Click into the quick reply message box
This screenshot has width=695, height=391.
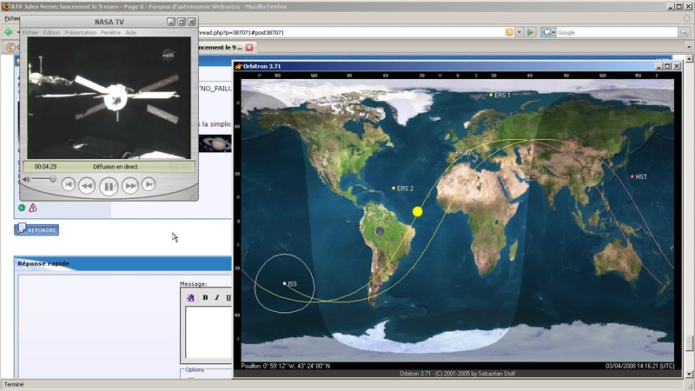coord(208,332)
